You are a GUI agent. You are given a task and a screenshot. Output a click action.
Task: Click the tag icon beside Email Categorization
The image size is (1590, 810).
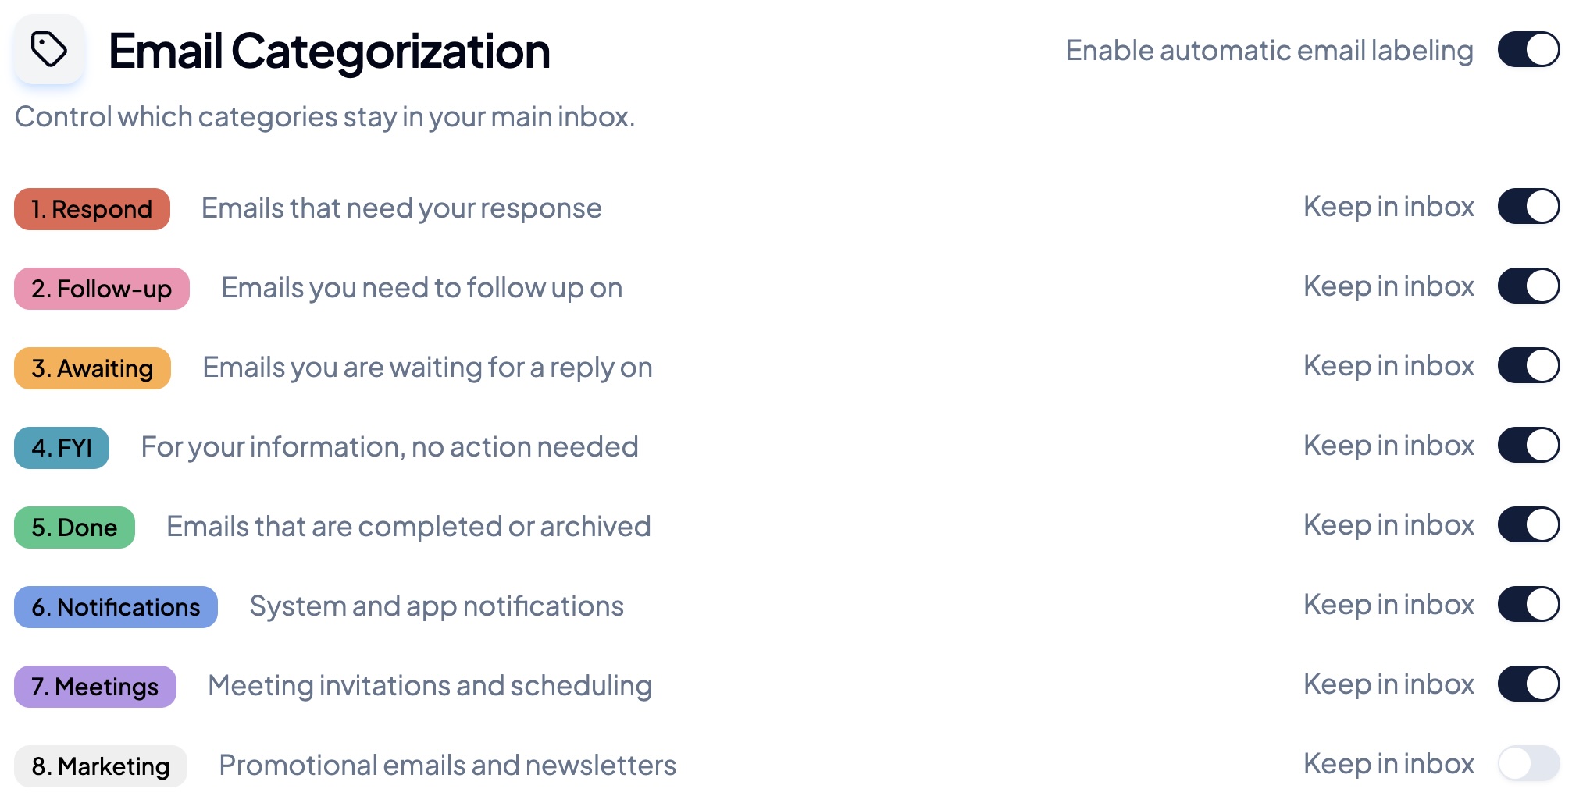pyautogui.click(x=48, y=50)
